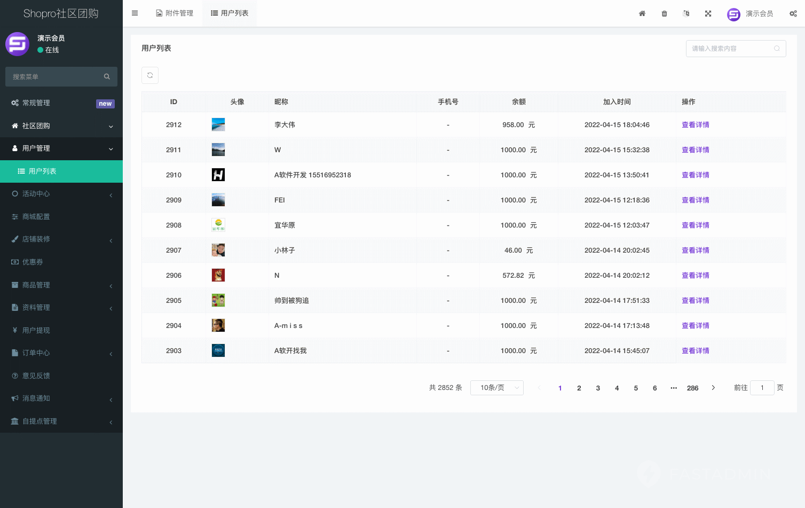Expand the 商品管理 sidebar section
This screenshot has width=805, height=508.
(61, 285)
